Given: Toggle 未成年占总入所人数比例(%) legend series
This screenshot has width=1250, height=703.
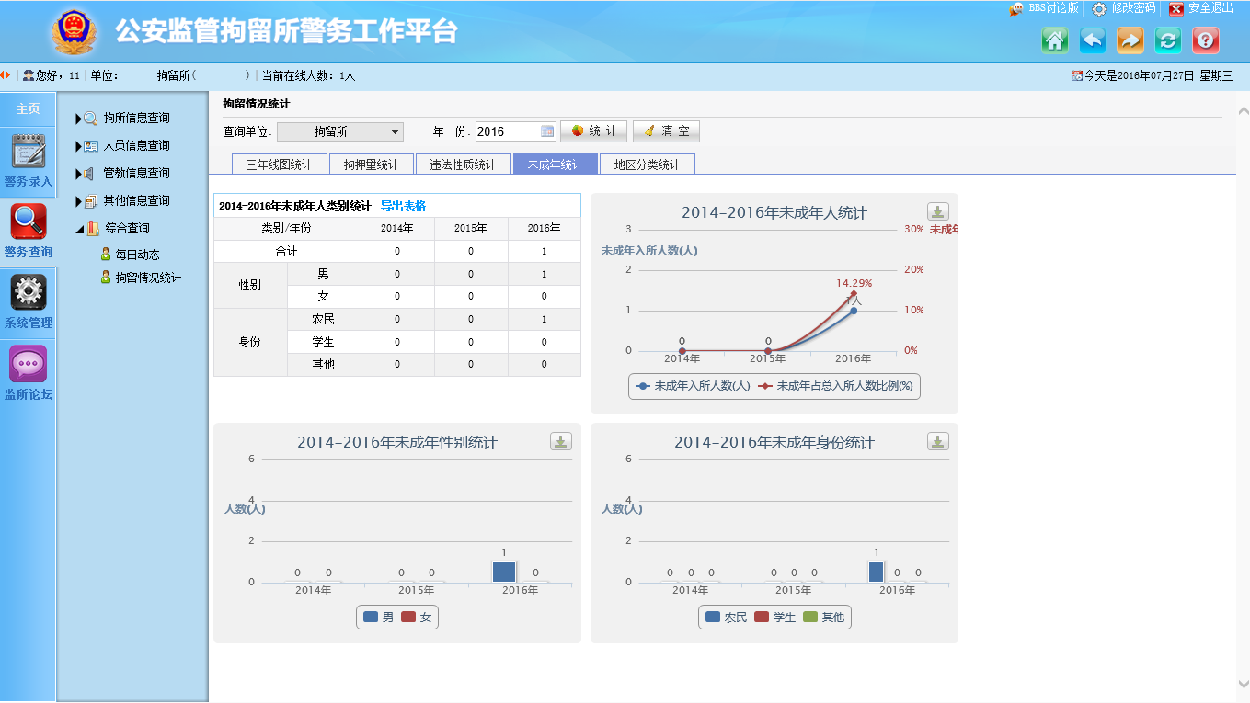Looking at the screenshot, I should pyautogui.click(x=835, y=386).
